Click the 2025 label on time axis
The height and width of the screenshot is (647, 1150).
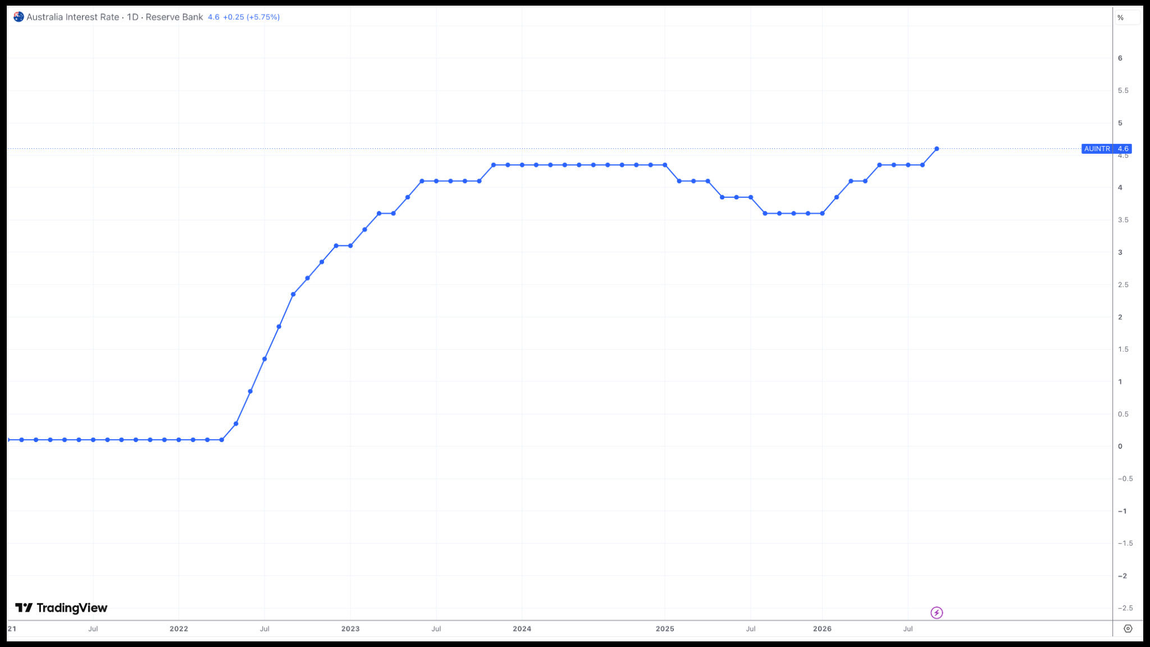point(665,628)
